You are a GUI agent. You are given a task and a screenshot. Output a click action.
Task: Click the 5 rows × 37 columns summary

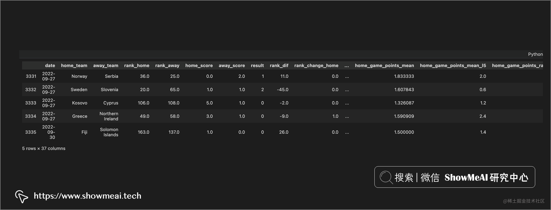(x=44, y=148)
